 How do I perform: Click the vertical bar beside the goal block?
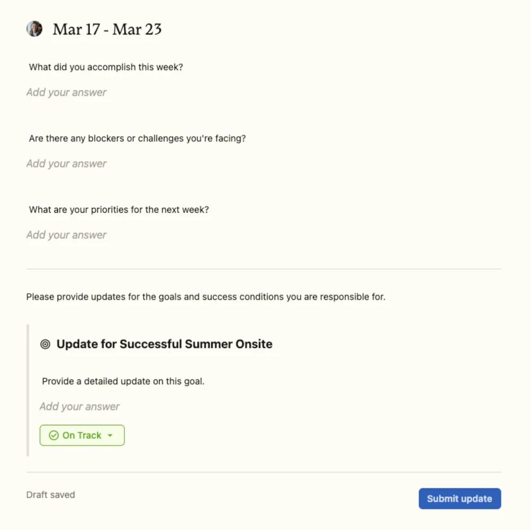(x=28, y=390)
